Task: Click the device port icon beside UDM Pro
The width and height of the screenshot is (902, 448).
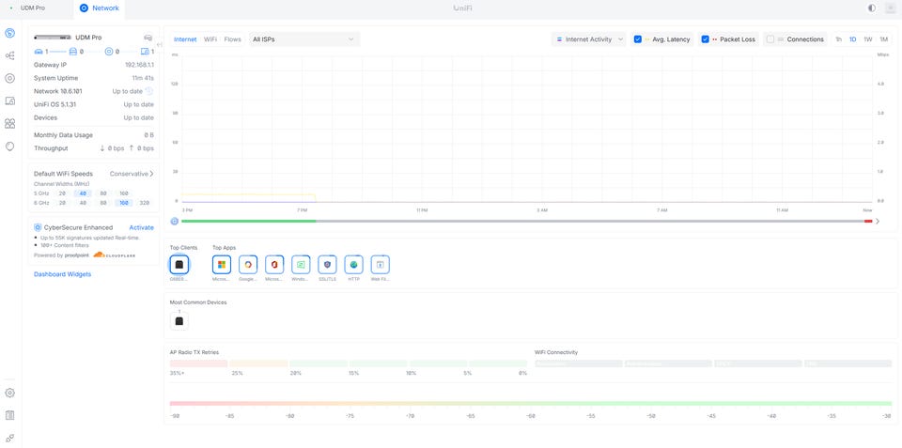Action: pyautogui.click(x=148, y=38)
